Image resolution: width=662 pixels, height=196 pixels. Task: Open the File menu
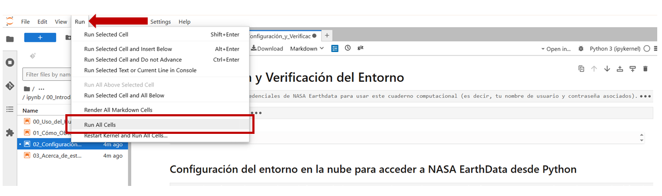pos(26,22)
